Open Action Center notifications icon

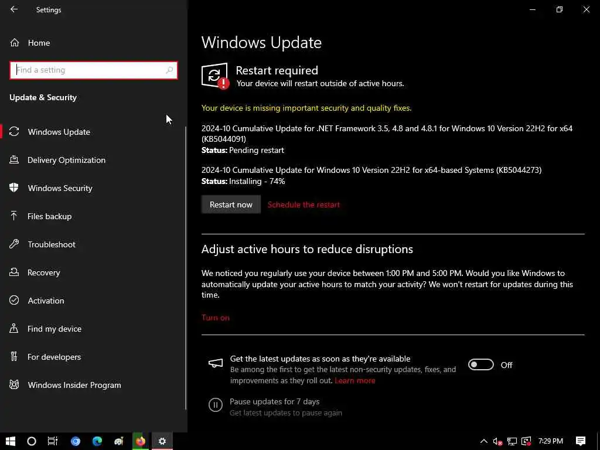coord(581,441)
